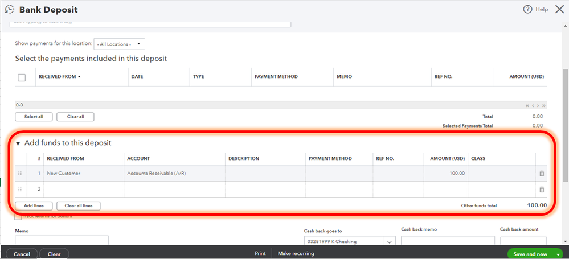The height and width of the screenshot is (259, 569).
Task: Grab the drag handle for line 1
Action: pos(21,174)
